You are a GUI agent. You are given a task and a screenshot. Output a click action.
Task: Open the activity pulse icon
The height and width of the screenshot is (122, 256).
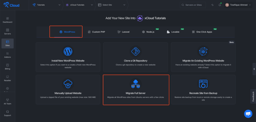tap(212, 5)
